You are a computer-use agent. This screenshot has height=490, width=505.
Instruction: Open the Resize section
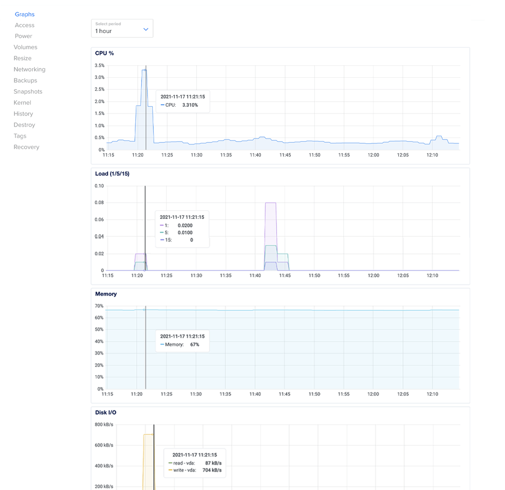pos(22,58)
